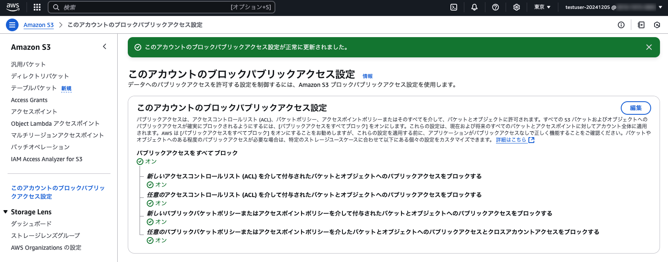Image resolution: width=668 pixels, height=262 pixels.
Task: Open Access Grants in the sidebar
Action: [29, 100]
